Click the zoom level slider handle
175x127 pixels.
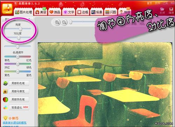click(71, 22)
